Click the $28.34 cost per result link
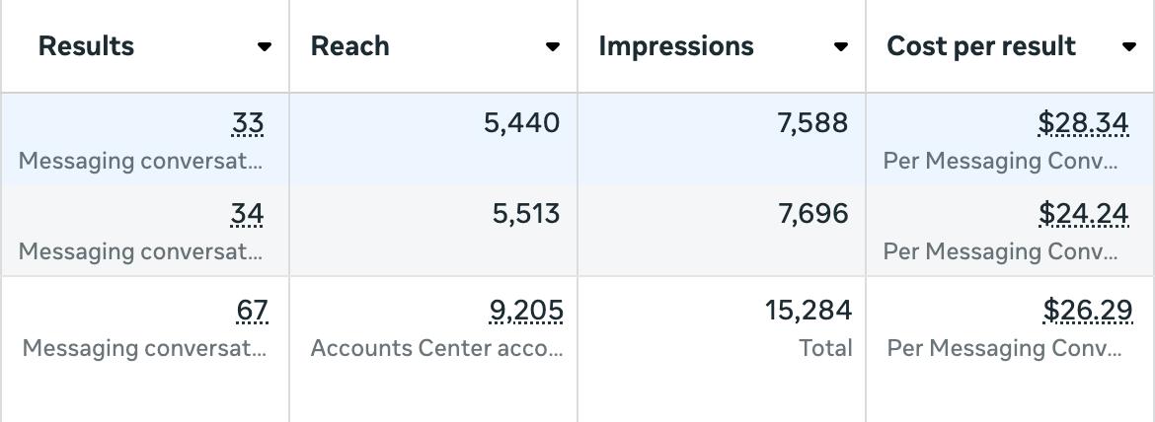This screenshot has height=422, width=1155. [x=1083, y=123]
